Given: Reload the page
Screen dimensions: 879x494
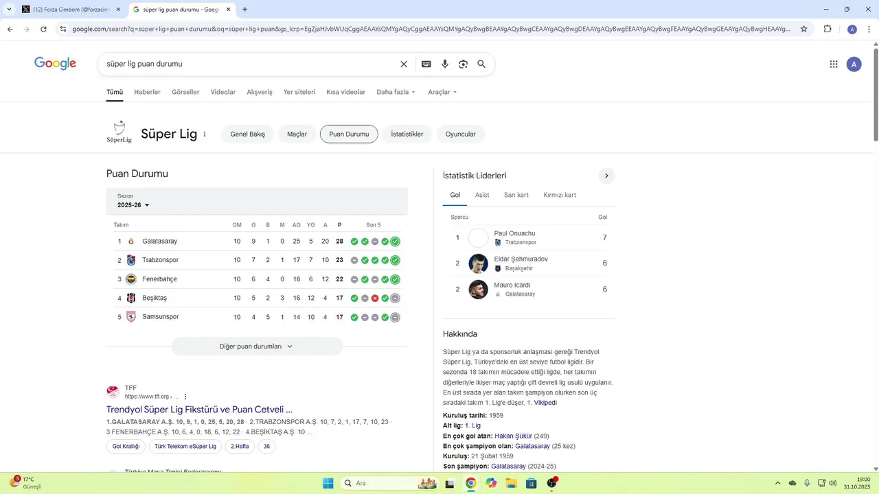Looking at the screenshot, I should [43, 29].
